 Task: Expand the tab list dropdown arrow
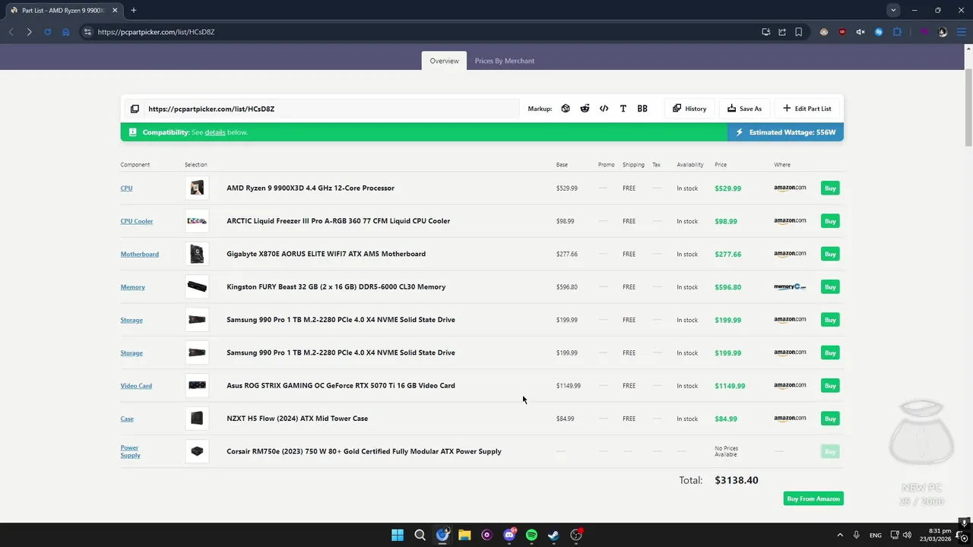pyautogui.click(x=893, y=10)
